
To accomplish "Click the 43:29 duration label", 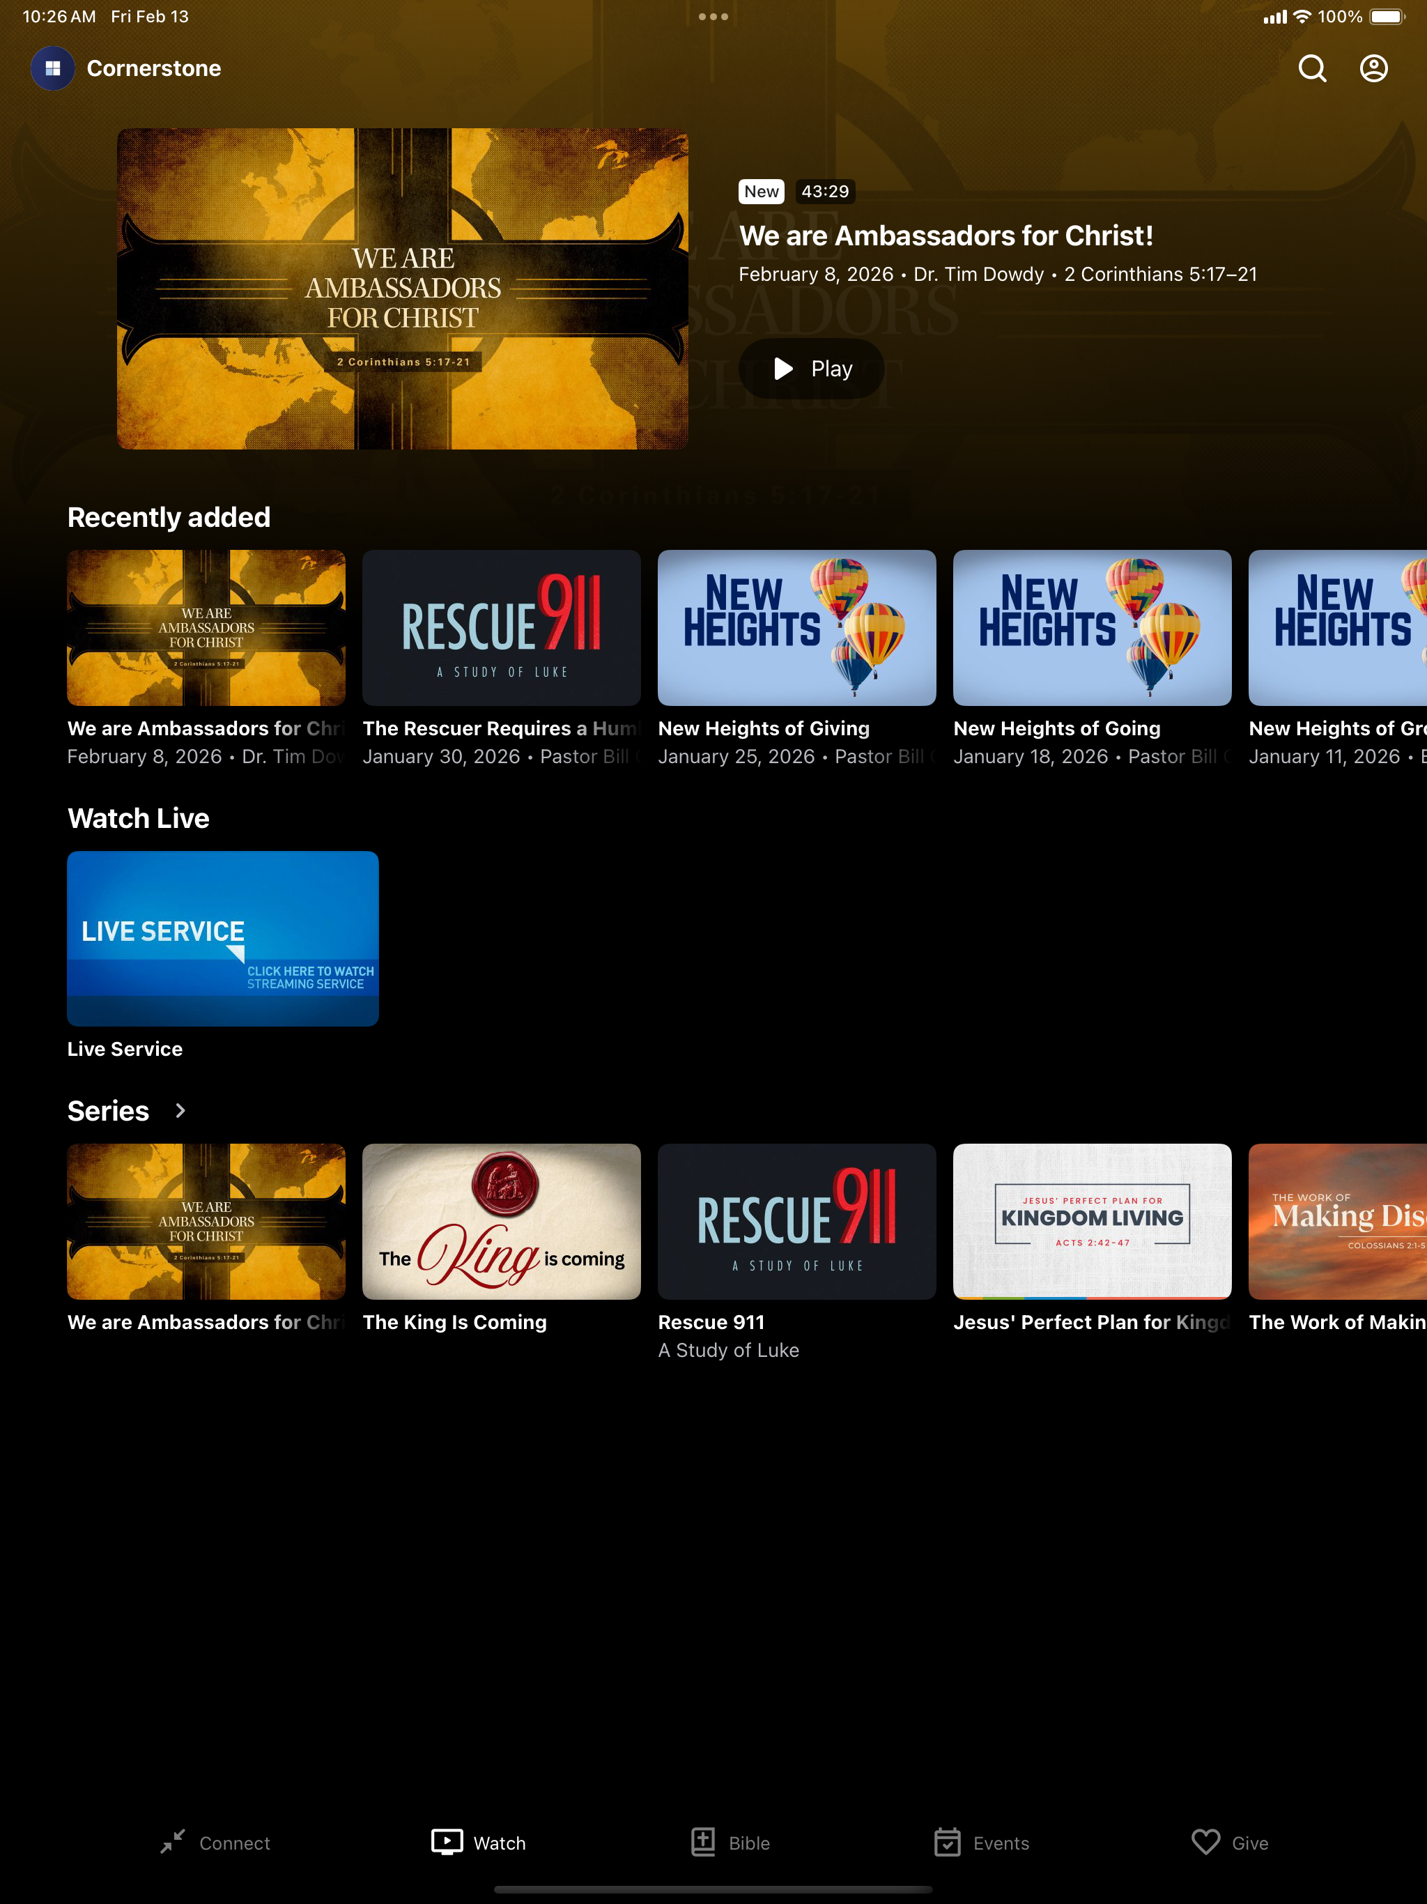I will coord(824,191).
